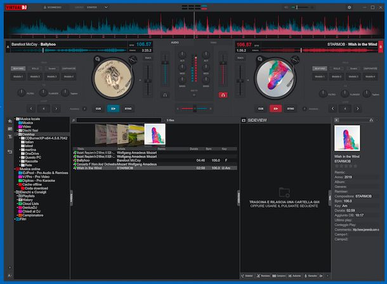Viewport: 387px width, 284px height.
Task: Expand the Desktop folder node
Action: pos(17,135)
